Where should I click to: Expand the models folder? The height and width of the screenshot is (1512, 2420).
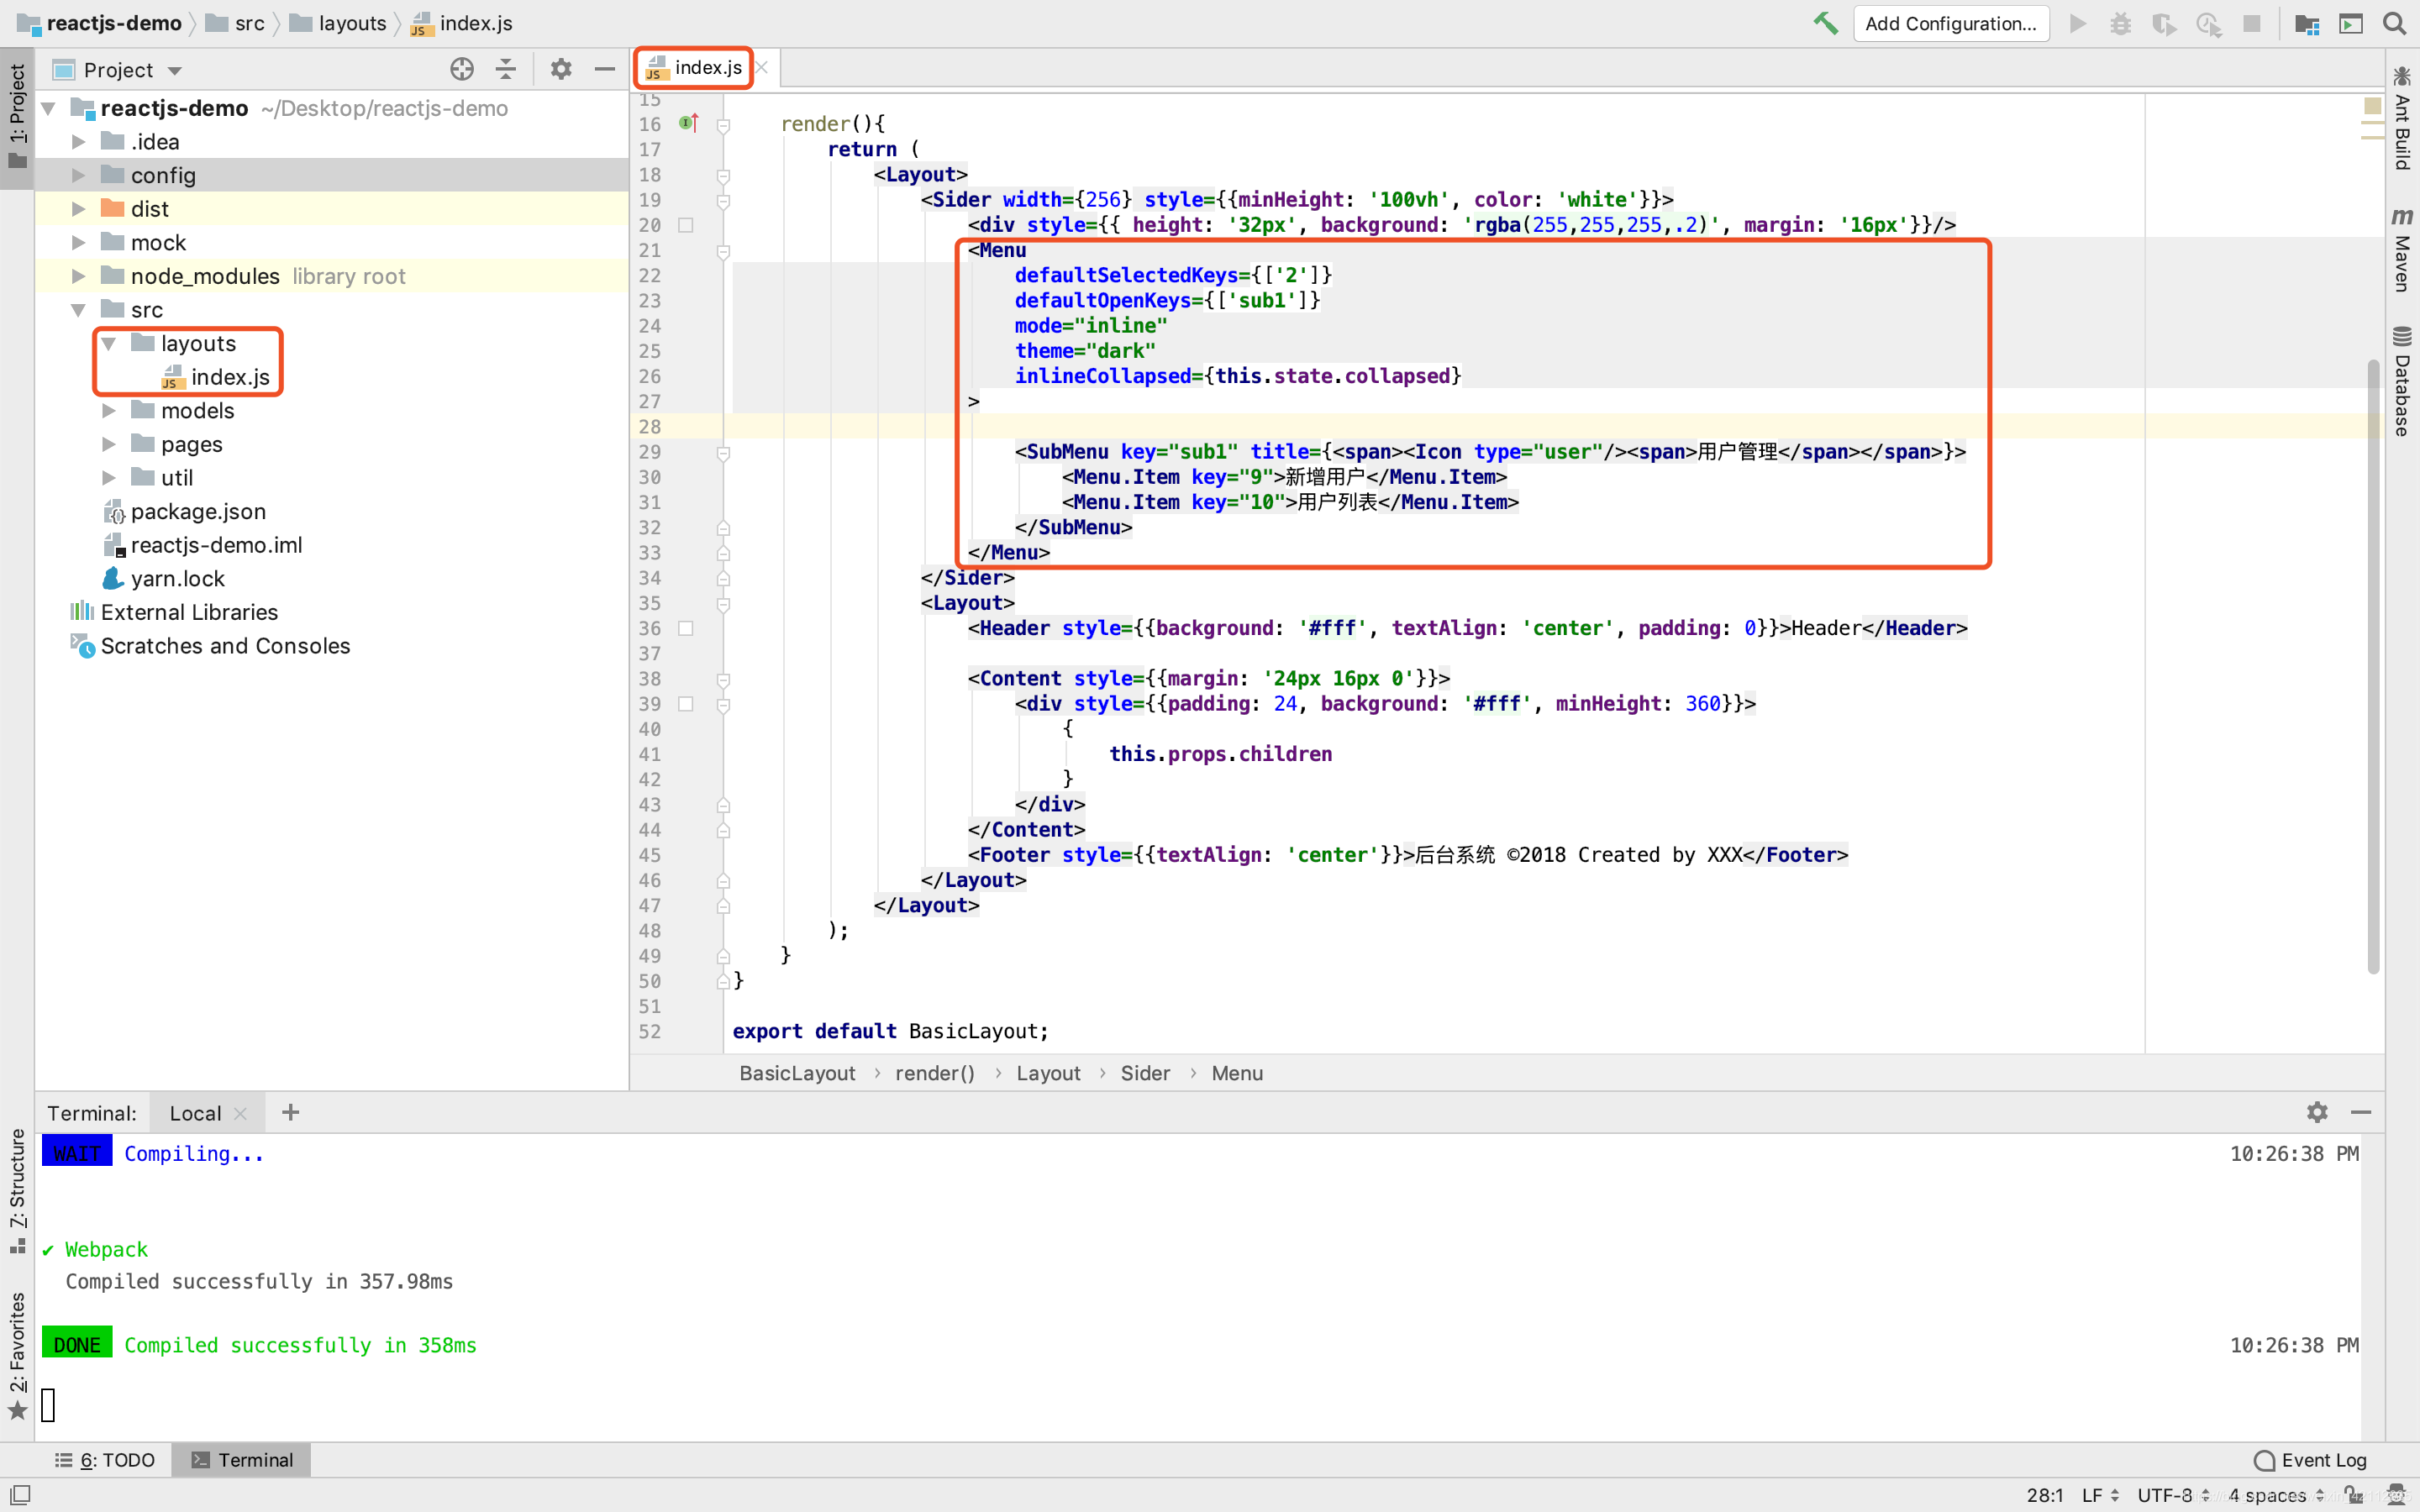(x=108, y=410)
